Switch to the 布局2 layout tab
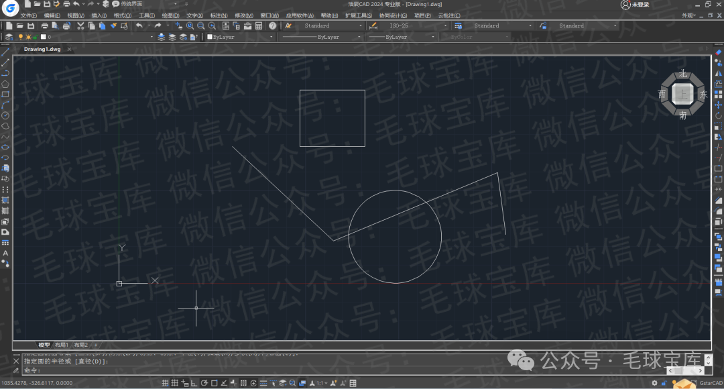This screenshot has height=389, width=724. [81, 345]
